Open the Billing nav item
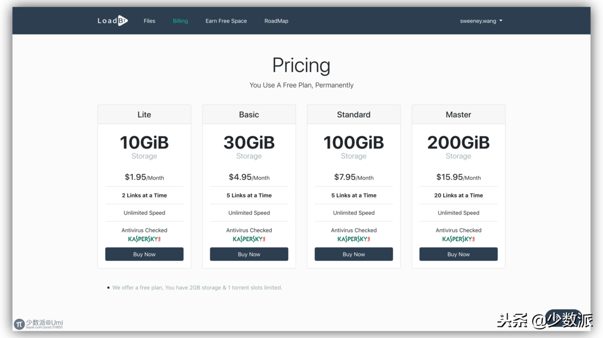Screen dimensions: 603x338 click(x=180, y=21)
